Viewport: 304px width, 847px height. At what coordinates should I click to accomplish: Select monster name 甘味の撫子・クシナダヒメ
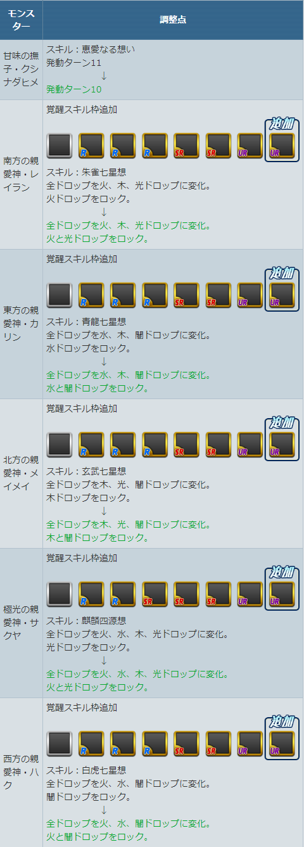pyautogui.click(x=21, y=69)
